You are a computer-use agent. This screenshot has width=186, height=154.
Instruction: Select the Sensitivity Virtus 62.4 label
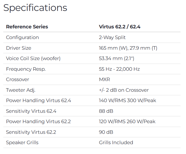click(31, 111)
